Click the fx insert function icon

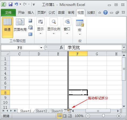[x=61, y=47]
